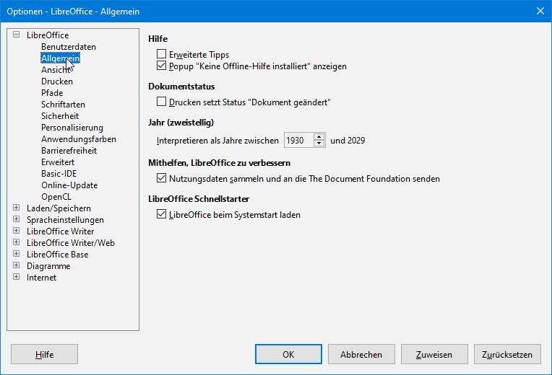
Task: Uncheck LibreOffice beim Systemstart laden
Action: click(x=161, y=214)
